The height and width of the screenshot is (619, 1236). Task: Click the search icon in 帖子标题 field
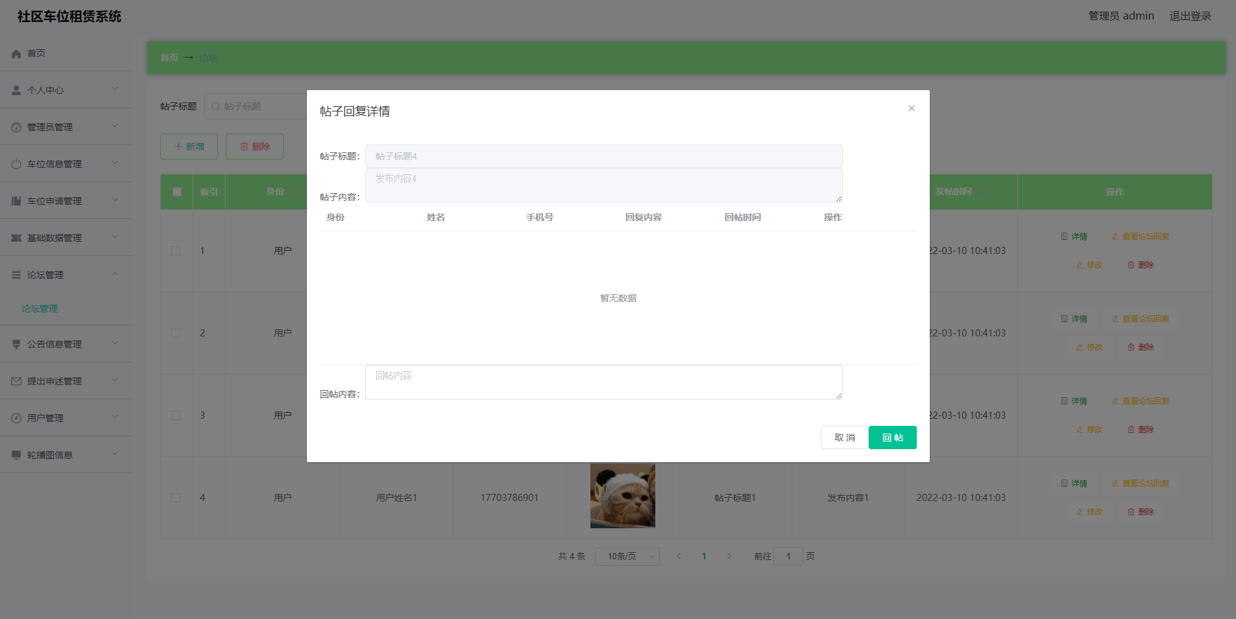click(x=216, y=106)
